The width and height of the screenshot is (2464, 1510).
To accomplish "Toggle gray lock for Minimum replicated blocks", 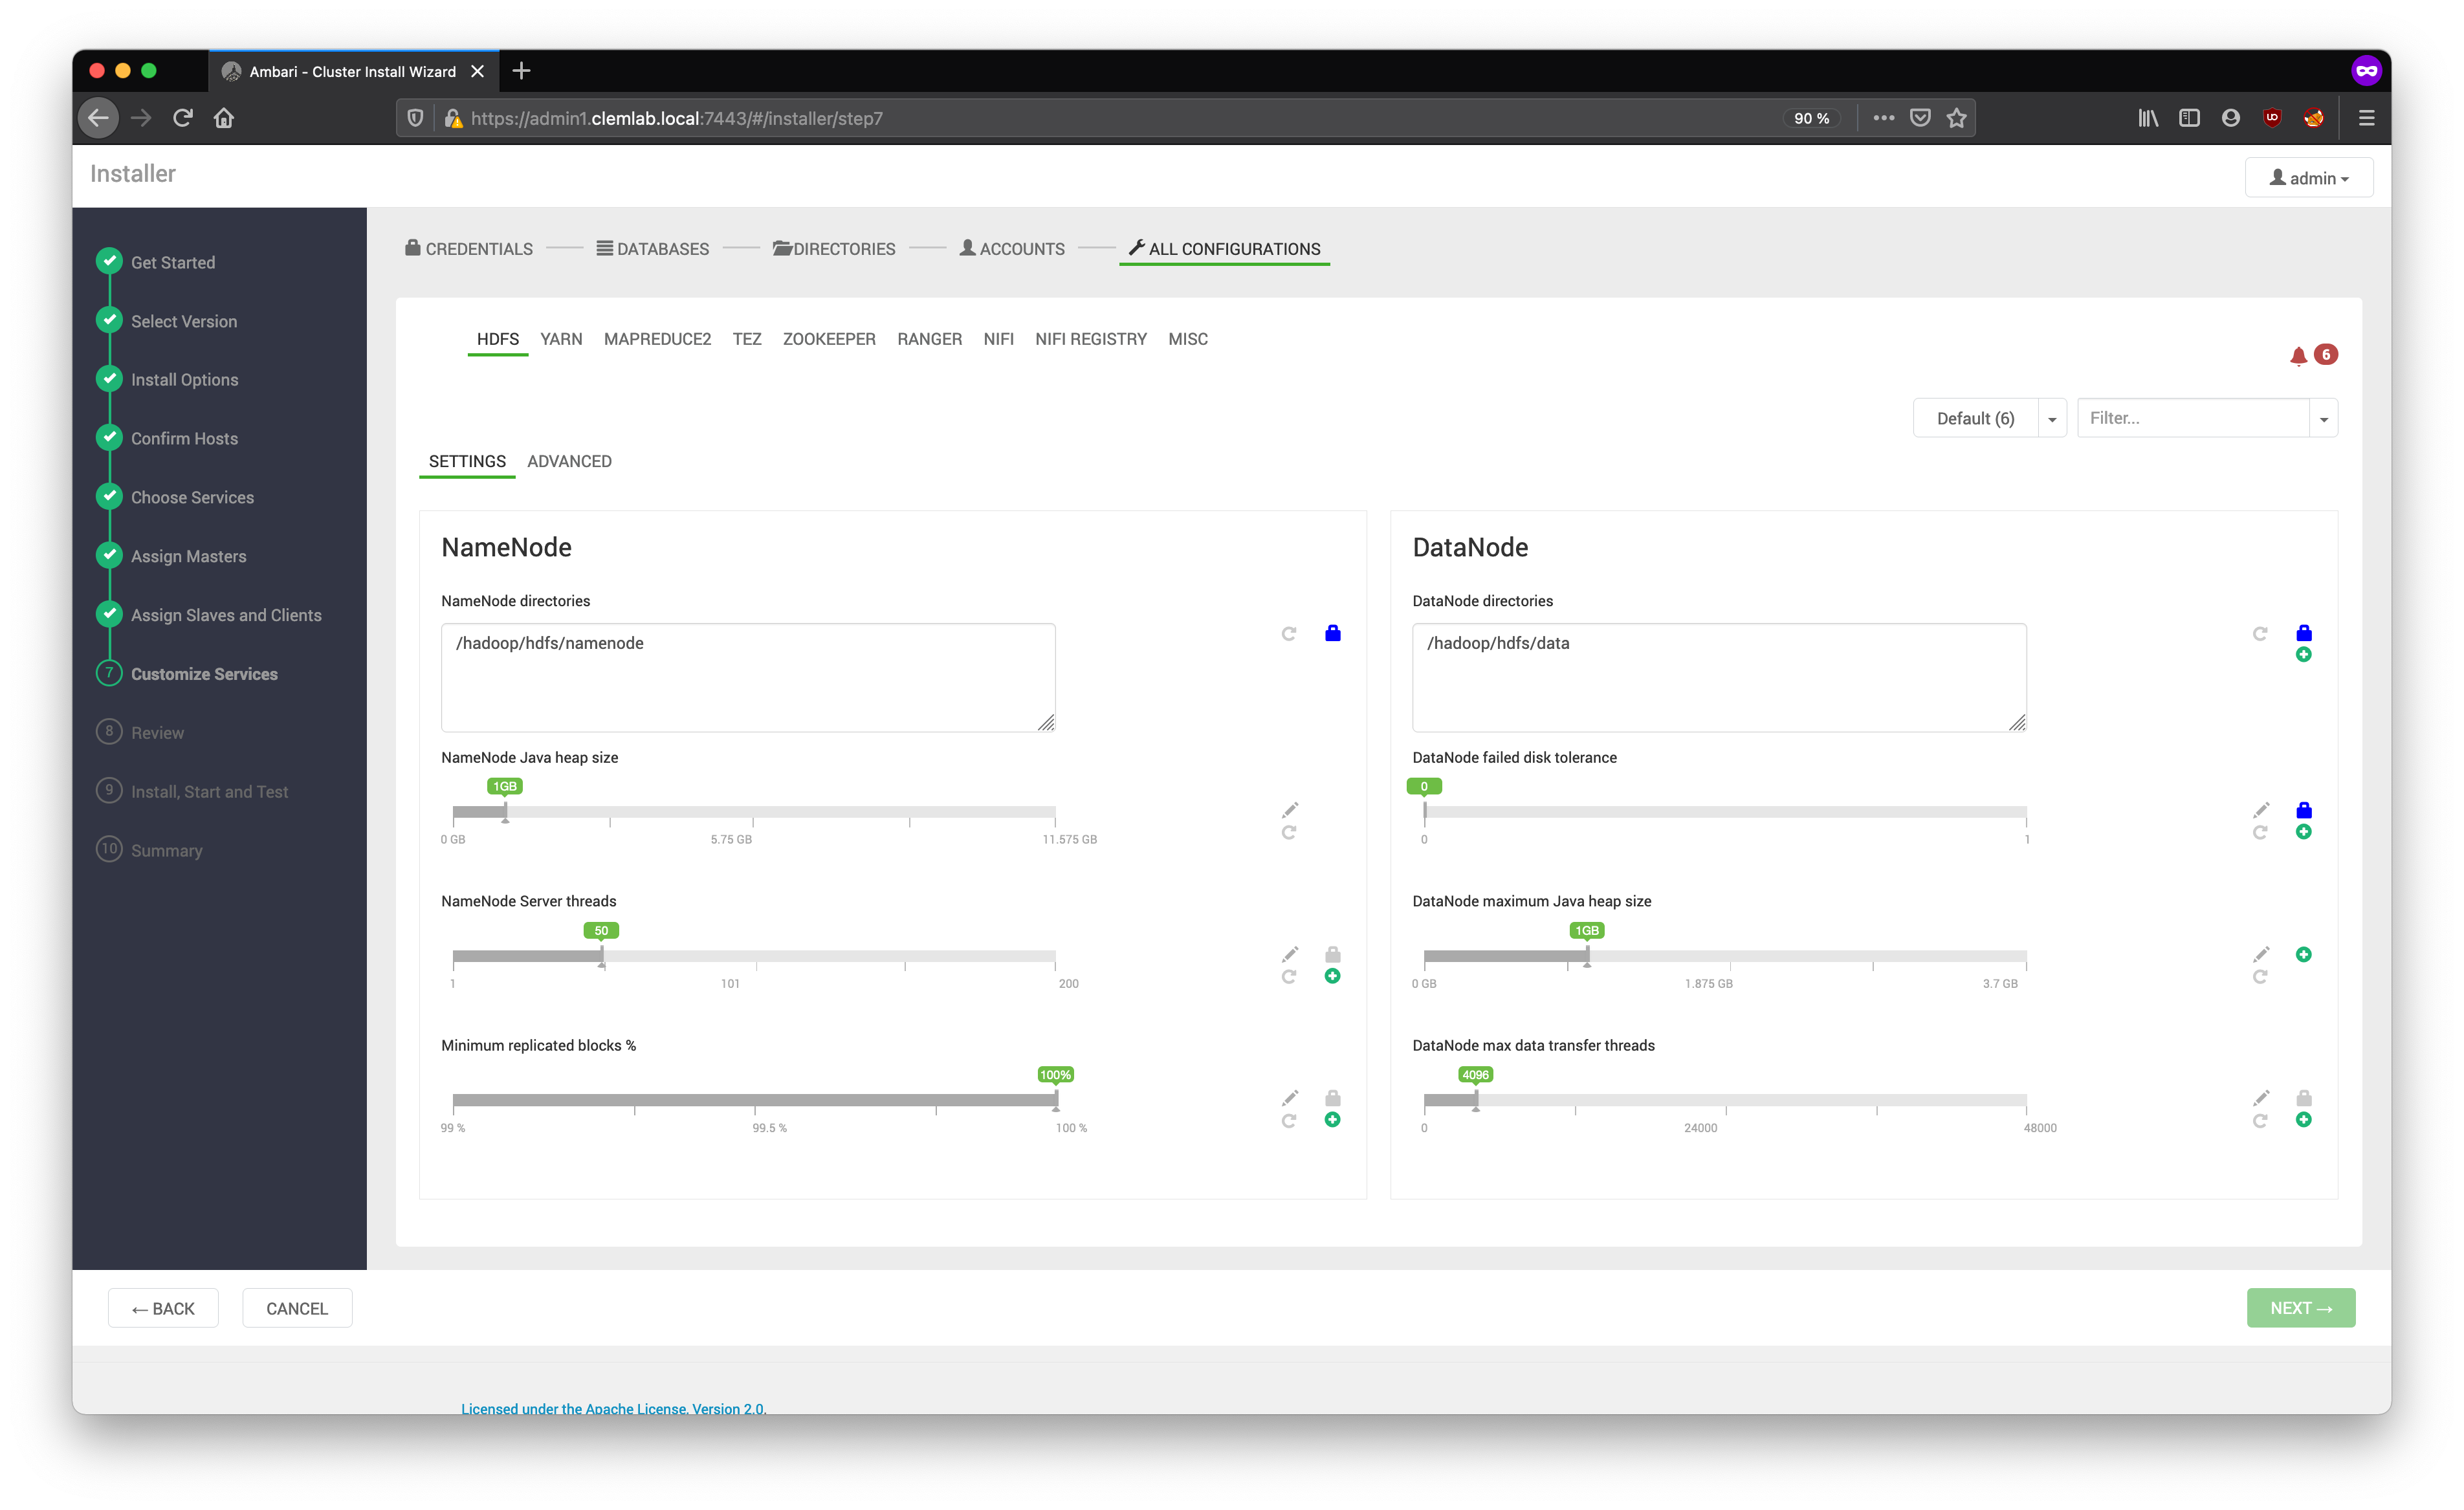I will tap(1332, 1098).
